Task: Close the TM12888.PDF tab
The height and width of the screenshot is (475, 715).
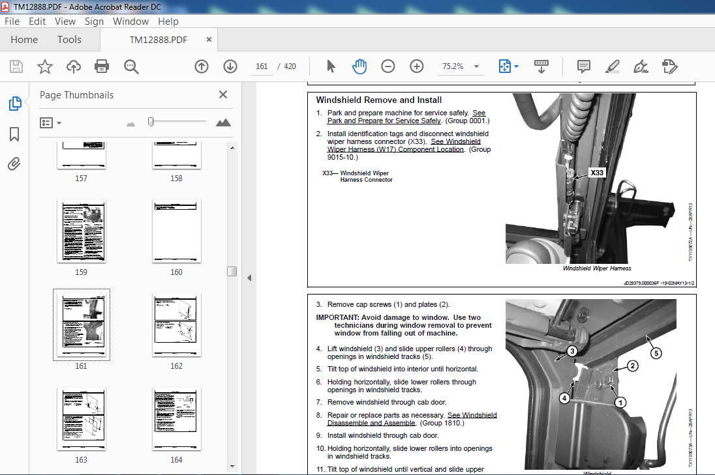Action: 209,40
